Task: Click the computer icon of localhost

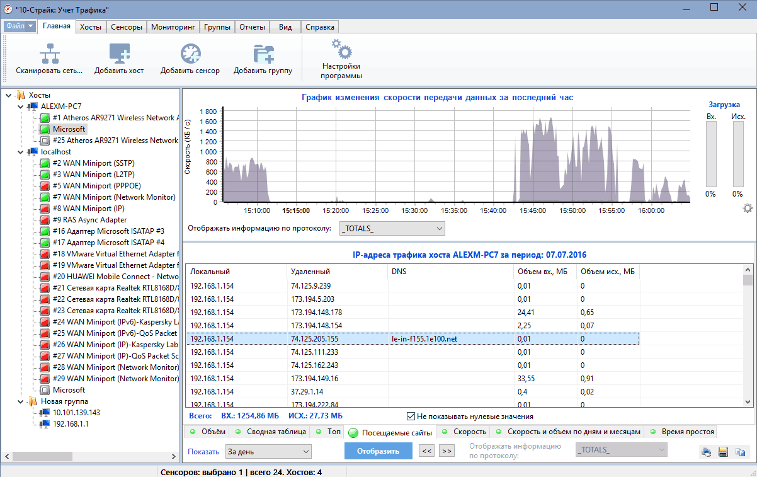Action: tap(32, 152)
